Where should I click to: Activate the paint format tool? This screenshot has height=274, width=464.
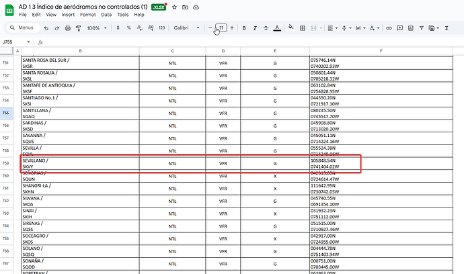[79, 28]
